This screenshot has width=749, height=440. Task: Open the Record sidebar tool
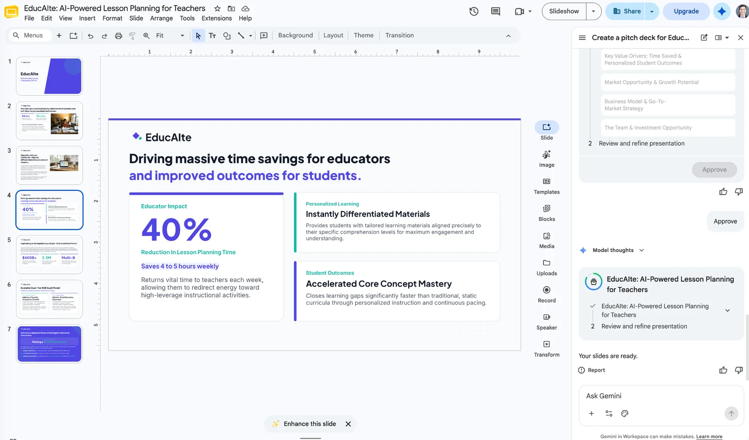pos(547,294)
